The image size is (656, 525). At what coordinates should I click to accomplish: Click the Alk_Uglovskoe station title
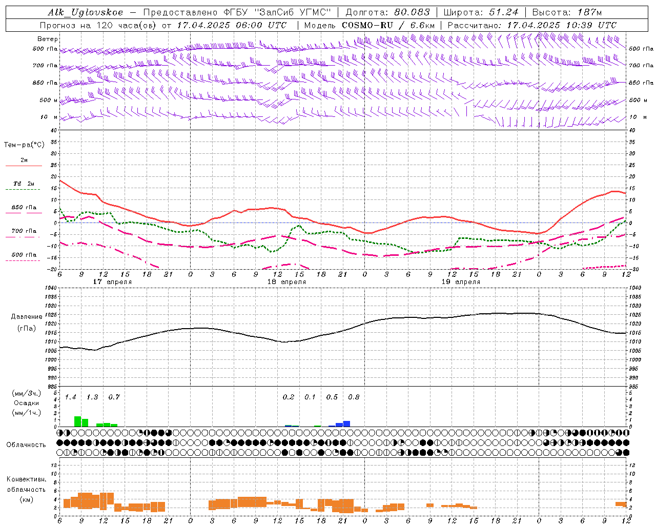(85, 12)
